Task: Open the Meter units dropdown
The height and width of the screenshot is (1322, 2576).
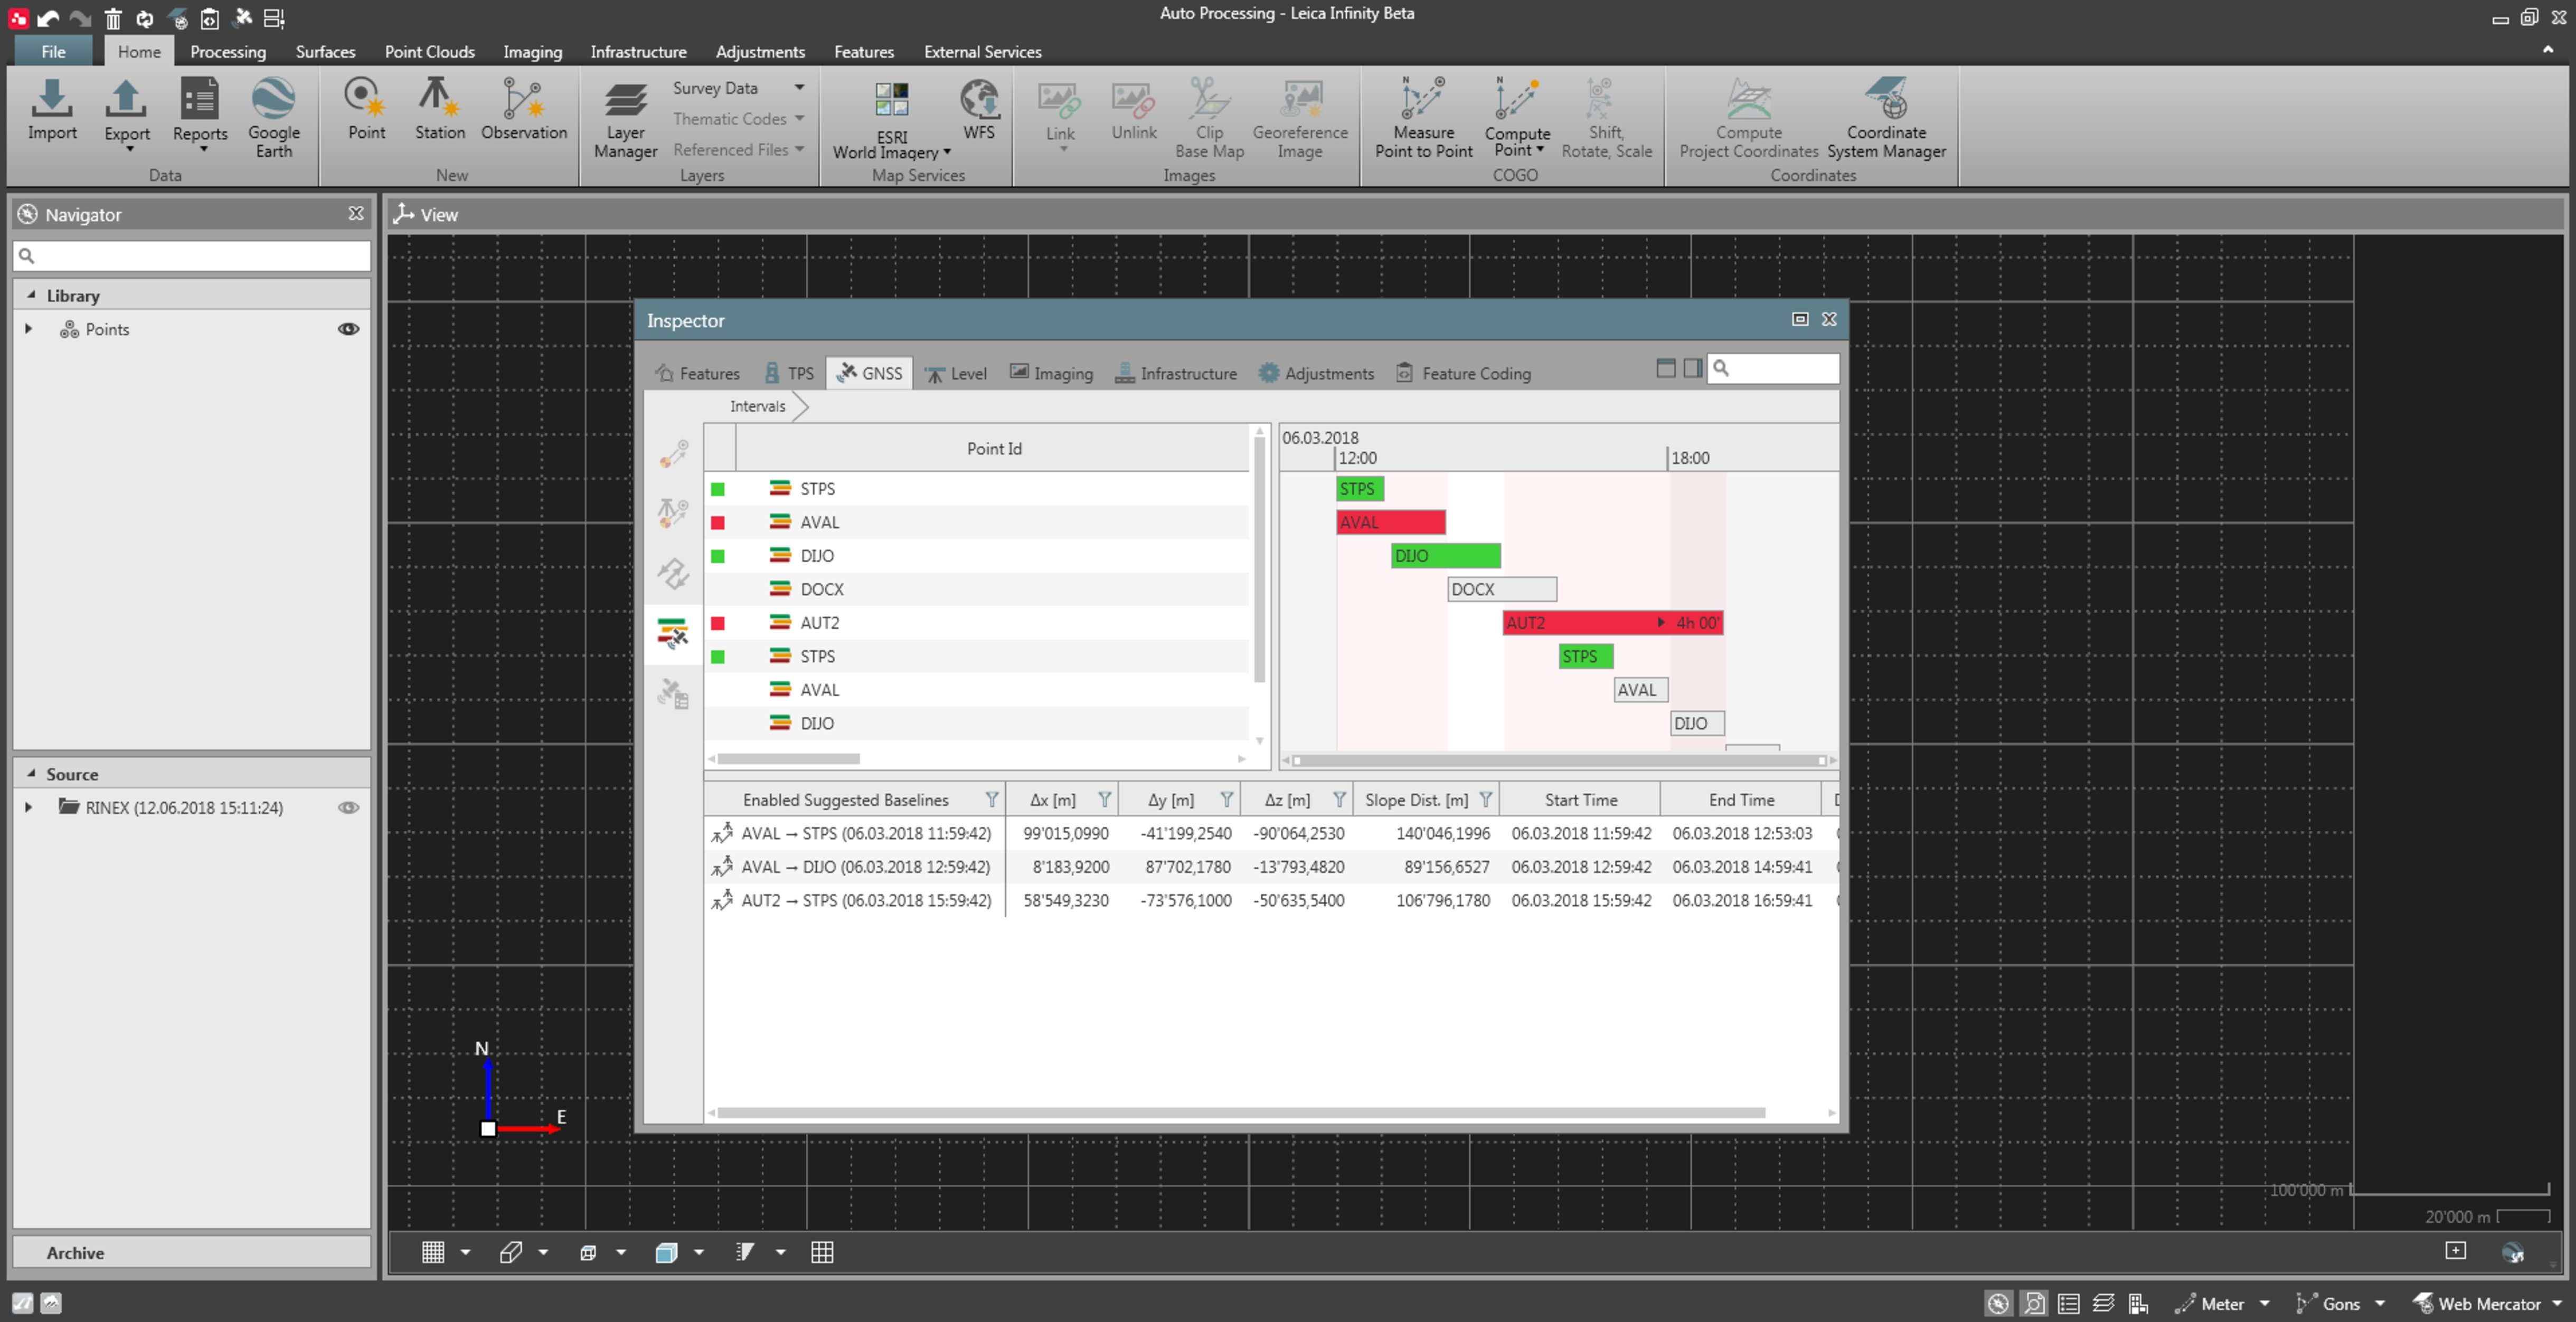Action: click(2264, 1303)
